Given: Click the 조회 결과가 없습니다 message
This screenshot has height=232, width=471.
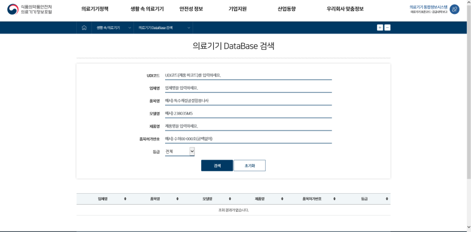Looking at the screenshot, I should click(x=233, y=210).
